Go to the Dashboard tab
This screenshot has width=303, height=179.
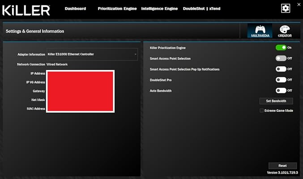(x=75, y=9)
